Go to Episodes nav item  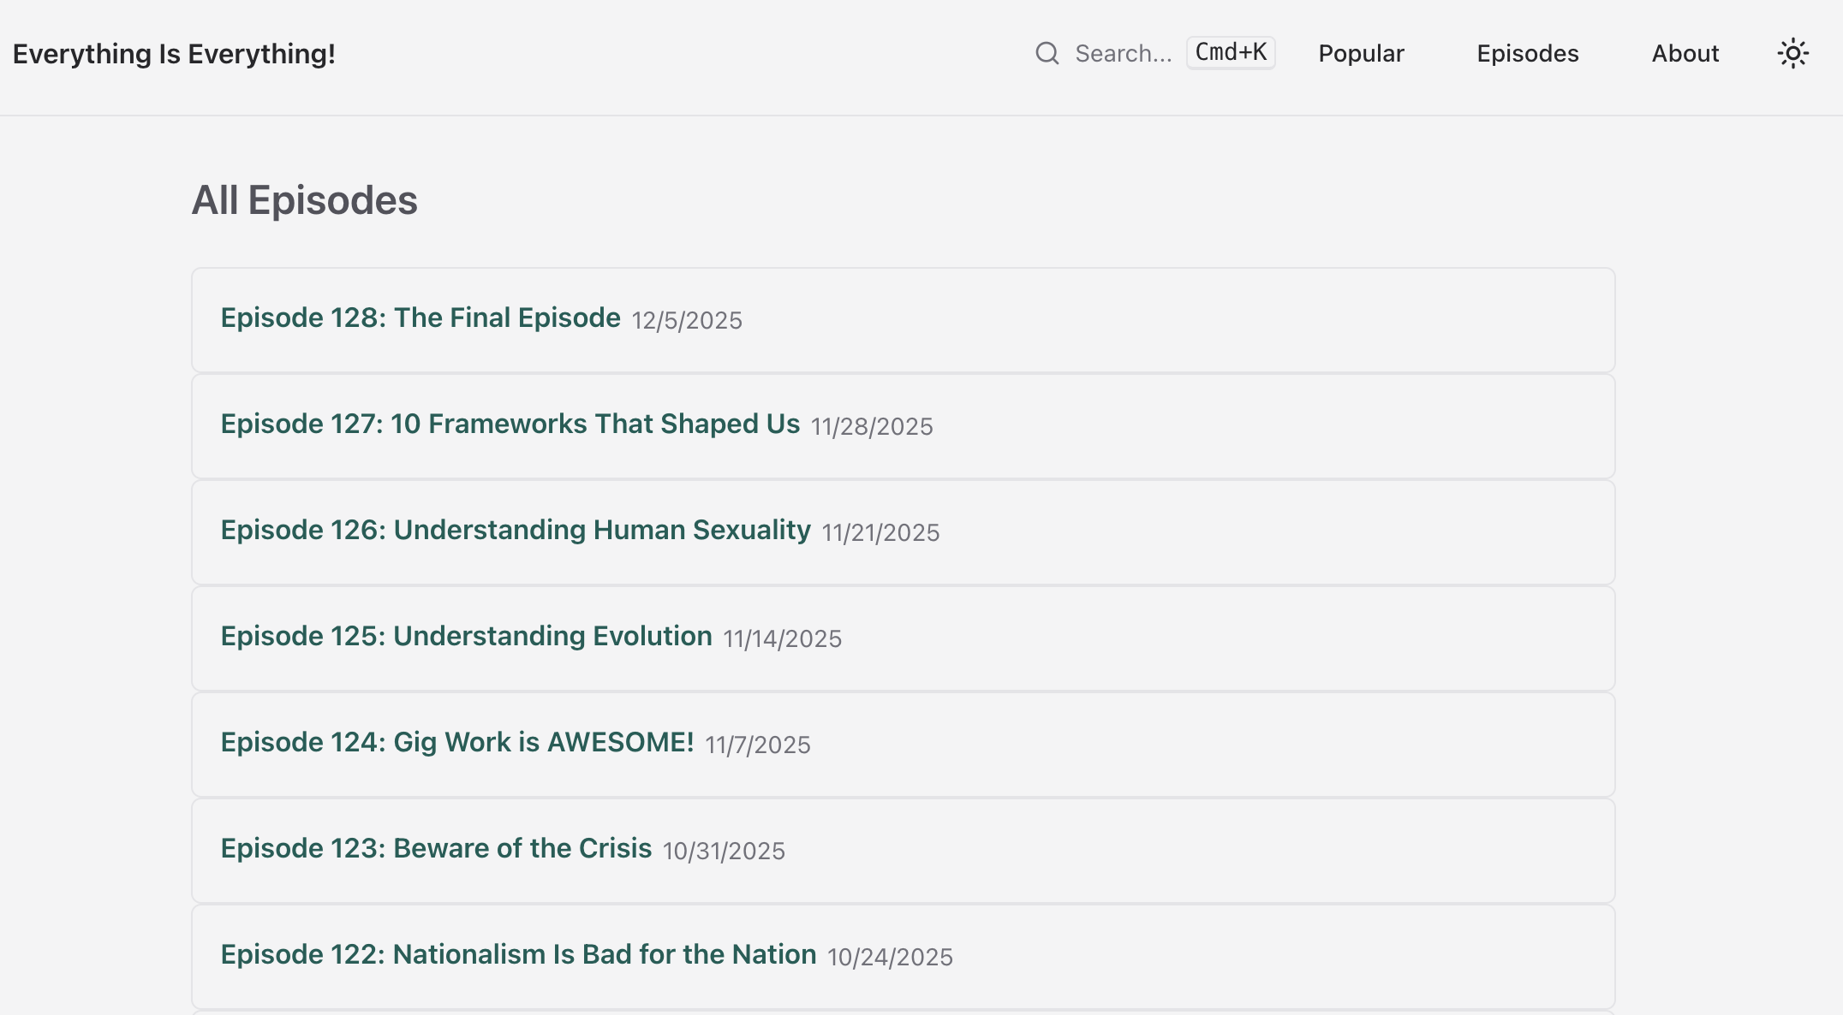coord(1527,53)
